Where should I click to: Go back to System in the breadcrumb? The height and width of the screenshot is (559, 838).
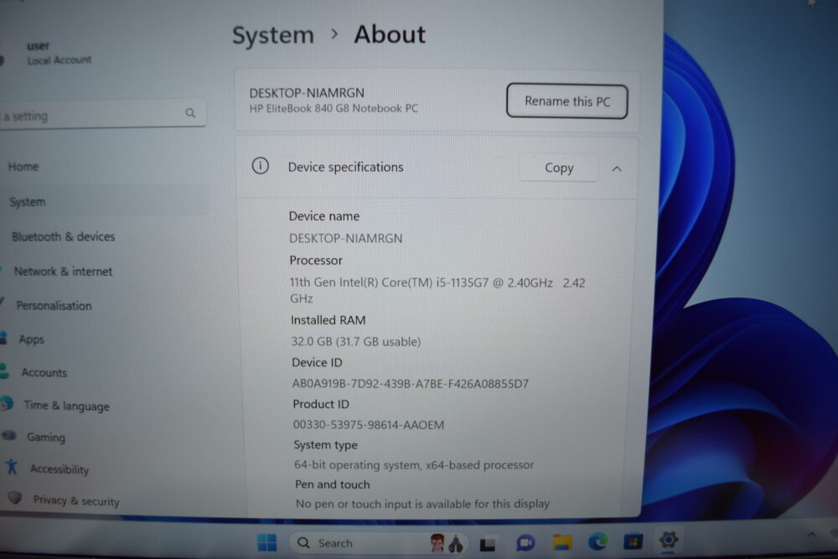point(273,35)
